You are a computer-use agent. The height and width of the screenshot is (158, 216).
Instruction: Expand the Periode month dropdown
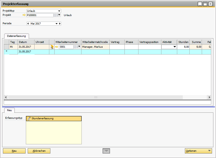[56, 24]
